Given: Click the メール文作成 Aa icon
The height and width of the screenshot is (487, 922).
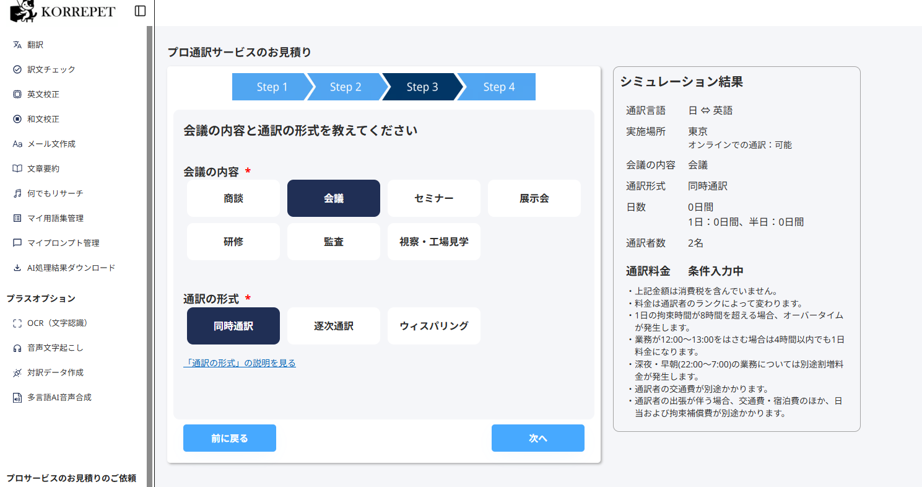Looking at the screenshot, I should [17, 144].
